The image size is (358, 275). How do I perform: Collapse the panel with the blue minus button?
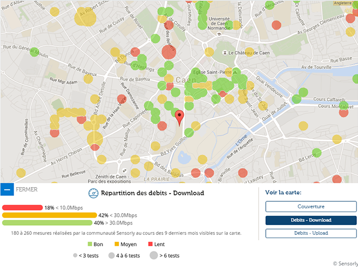(x=7, y=189)
